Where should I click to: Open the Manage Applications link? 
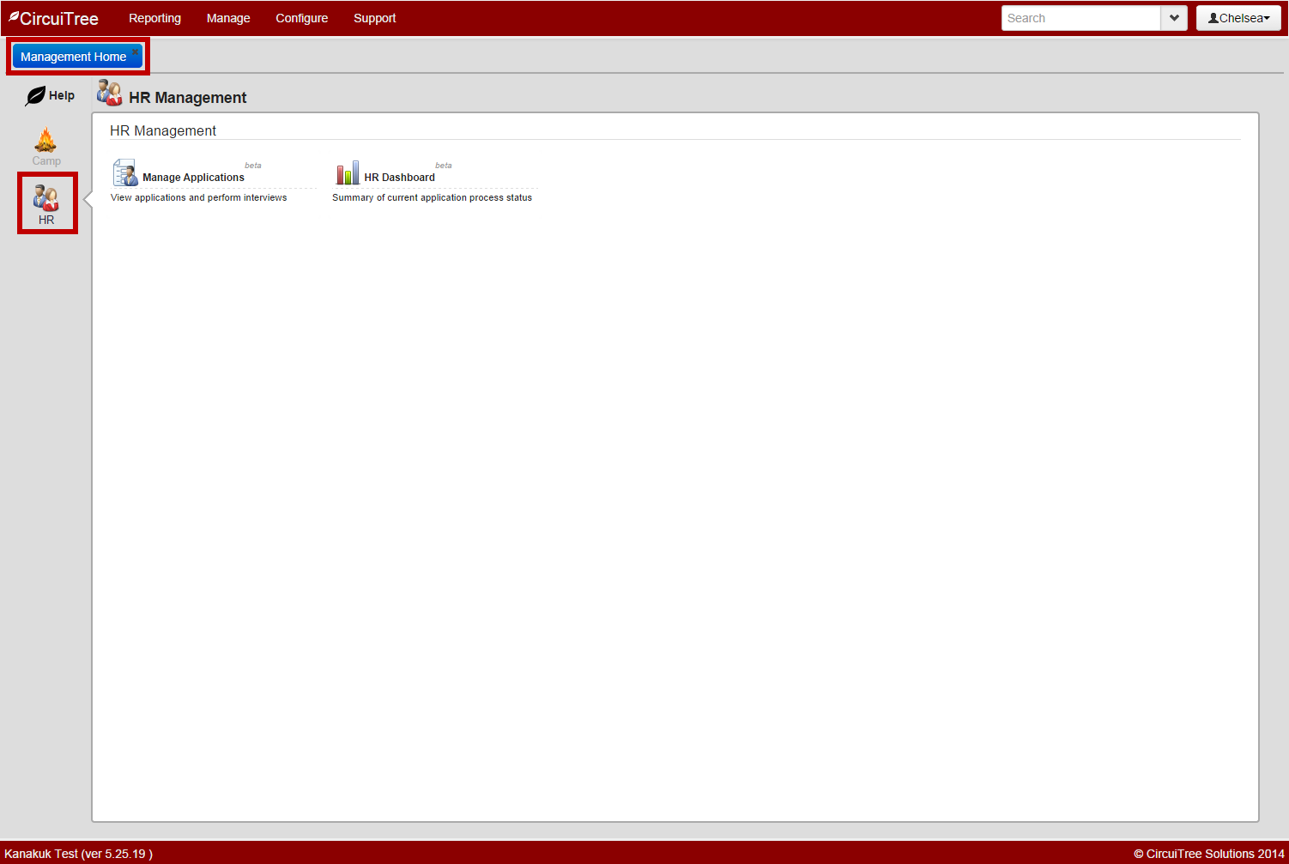tap(193, 178)
